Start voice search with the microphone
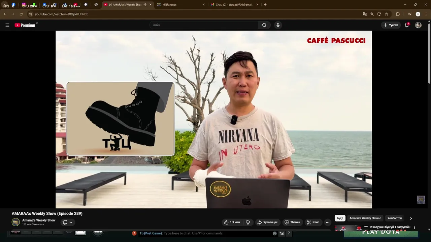Screen dimensions: 431x242 click(x=278, y=25)
